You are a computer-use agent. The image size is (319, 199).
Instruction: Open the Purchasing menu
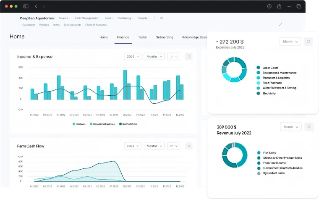tap(126, 18)
